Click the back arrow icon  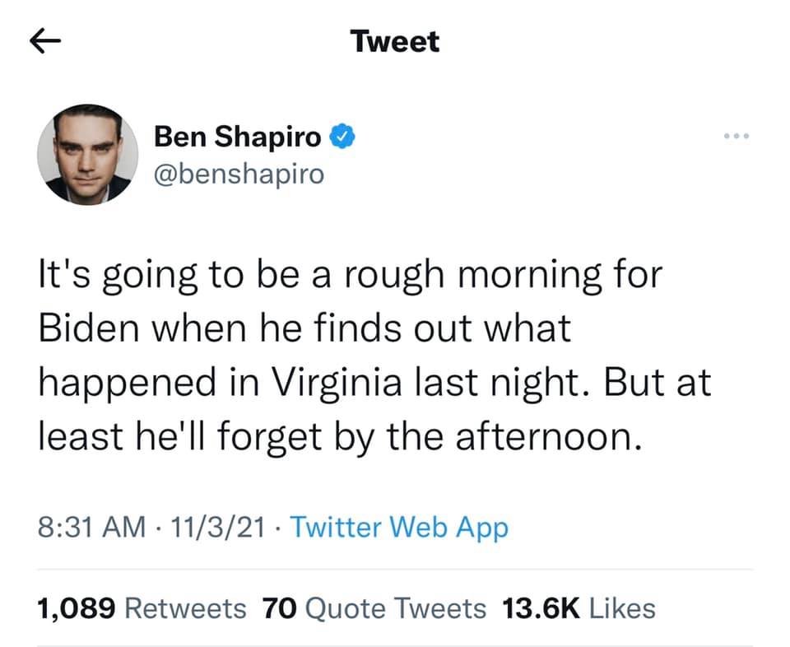[x=47, y=41]
